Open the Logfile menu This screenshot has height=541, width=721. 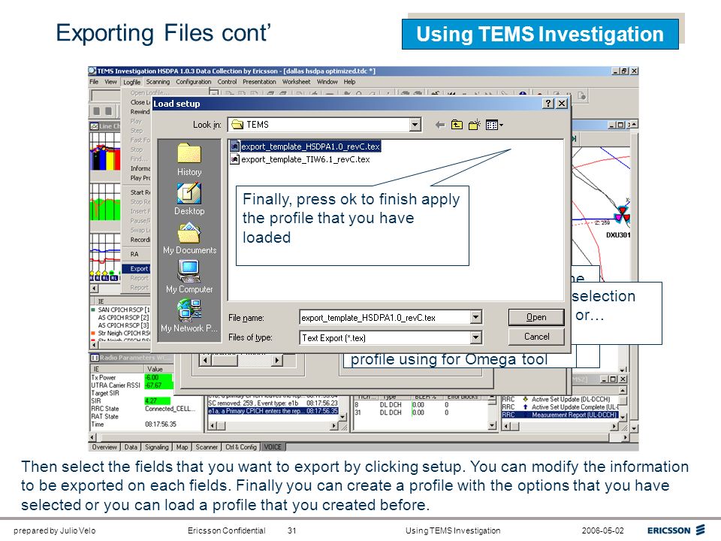tap(132, 82)
